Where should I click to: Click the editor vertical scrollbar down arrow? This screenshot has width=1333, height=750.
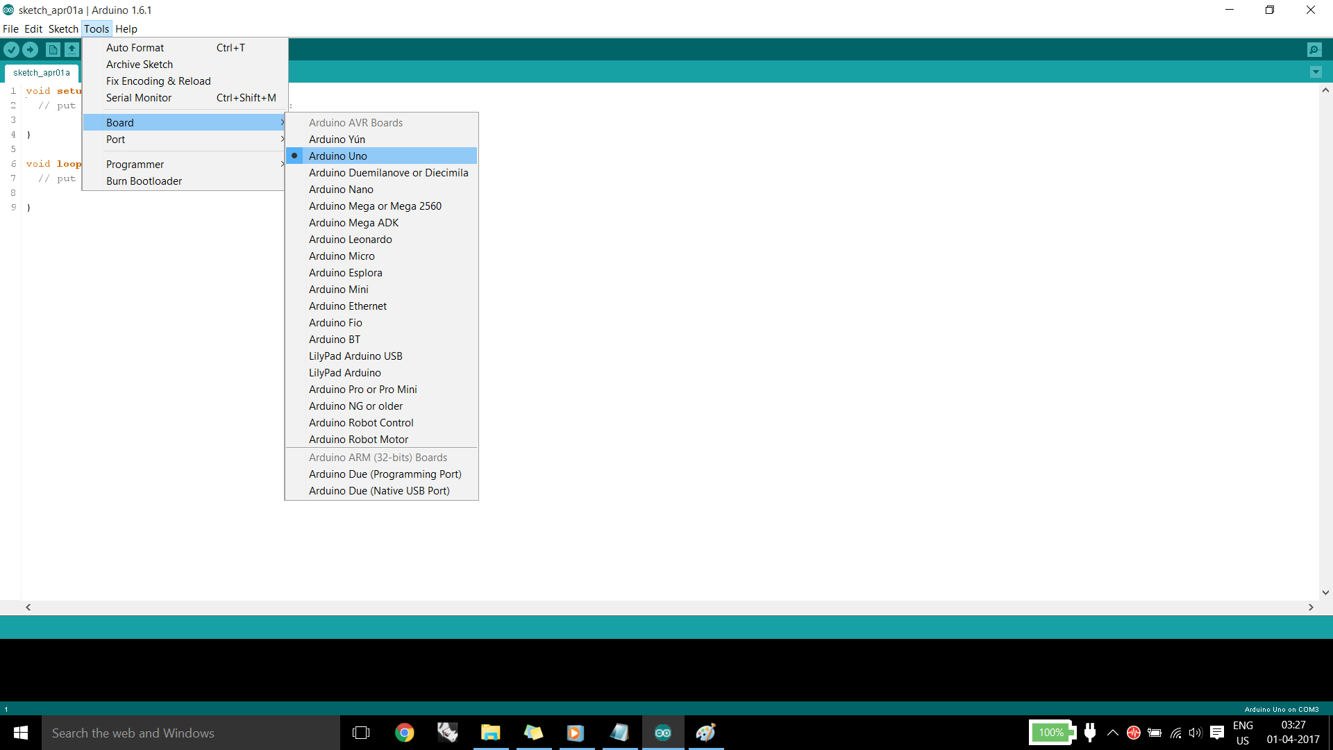tap(1325, 592)
